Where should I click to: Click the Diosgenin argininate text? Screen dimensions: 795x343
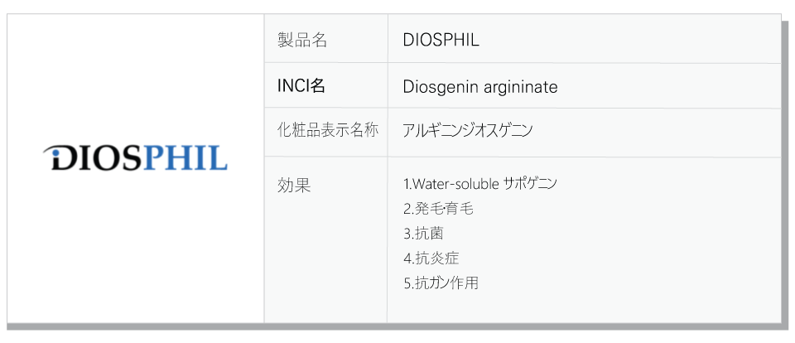480,87
